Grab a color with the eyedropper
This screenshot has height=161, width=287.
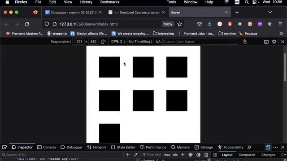(135, 155)
